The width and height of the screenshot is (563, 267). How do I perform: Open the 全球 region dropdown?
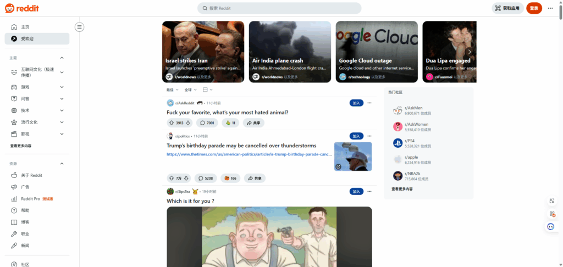(x=191, y=90)
